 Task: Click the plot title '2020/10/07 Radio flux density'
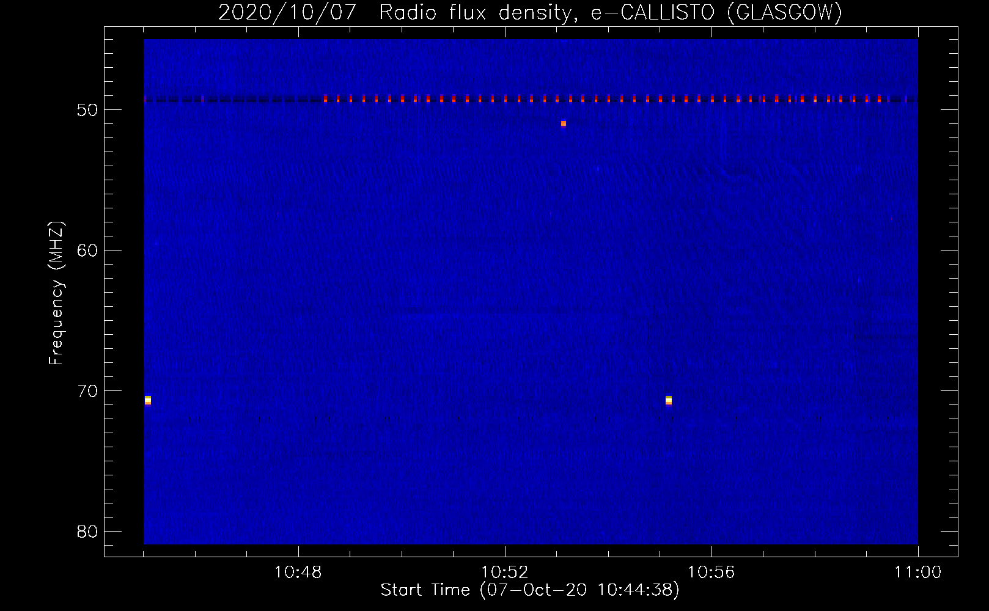coord(530,12)
